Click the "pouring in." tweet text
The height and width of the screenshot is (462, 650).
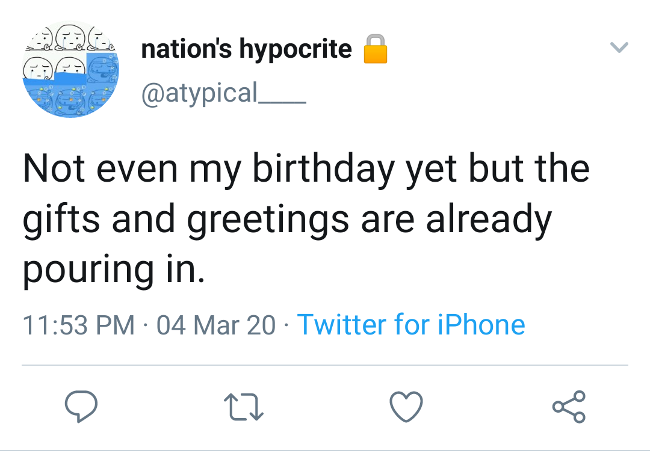[114, 271]
